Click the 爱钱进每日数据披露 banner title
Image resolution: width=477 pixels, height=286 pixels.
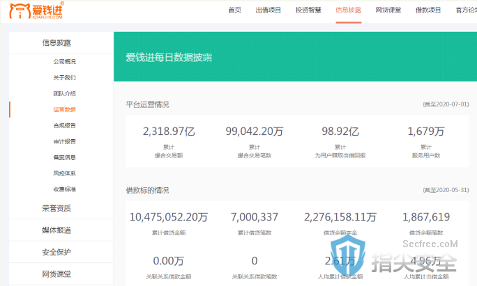coord(169,57)
